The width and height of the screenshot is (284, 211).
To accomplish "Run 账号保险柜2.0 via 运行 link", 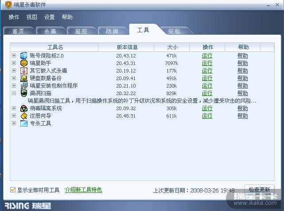I will (207, 56).
